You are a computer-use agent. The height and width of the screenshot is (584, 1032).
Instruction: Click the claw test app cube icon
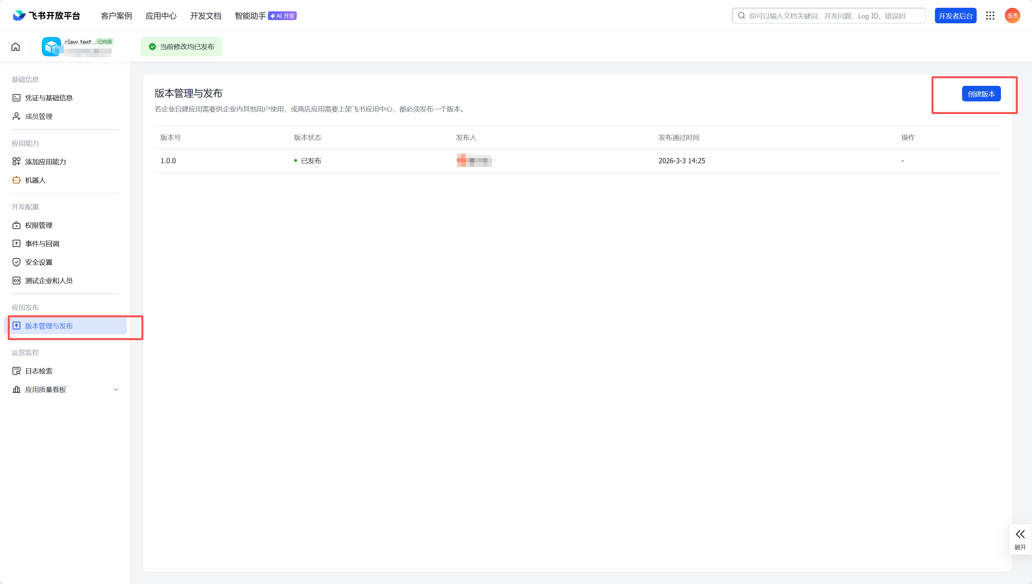(x=51, y=47)
